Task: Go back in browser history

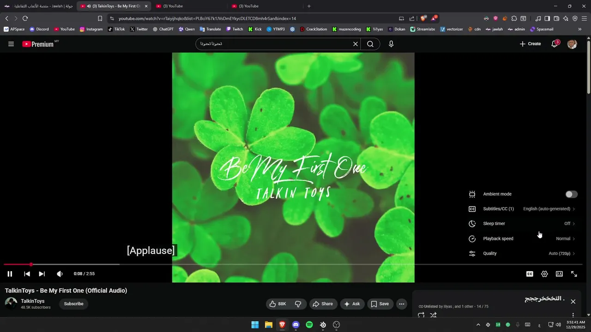Action: coord(6,18)
